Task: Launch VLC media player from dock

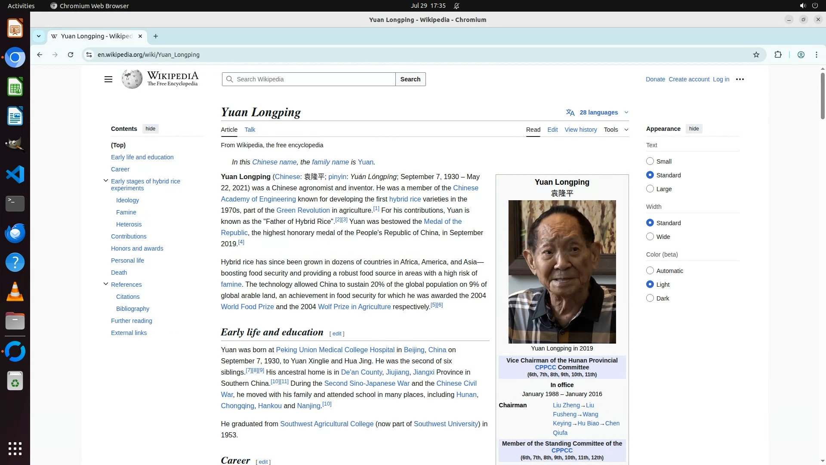Action: pos(15,292)
